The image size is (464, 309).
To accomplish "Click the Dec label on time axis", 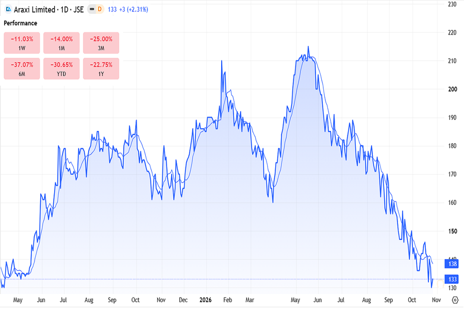I will [183, 300].
